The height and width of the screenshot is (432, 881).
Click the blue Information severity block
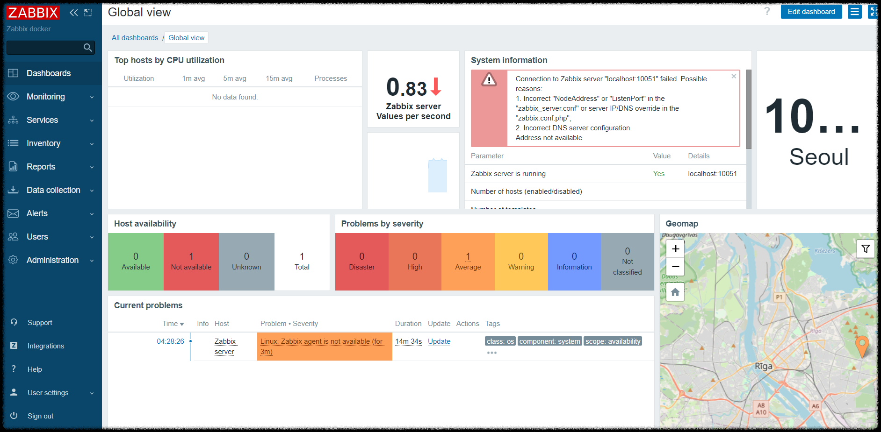[574, 262]
